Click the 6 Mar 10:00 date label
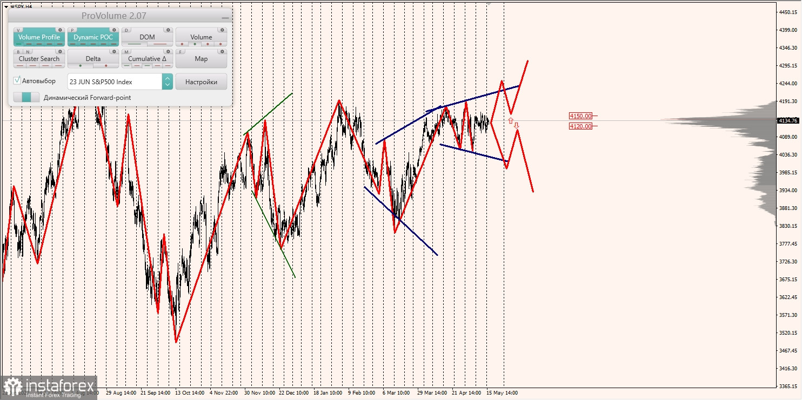The image size is (802, 400). 396,392
